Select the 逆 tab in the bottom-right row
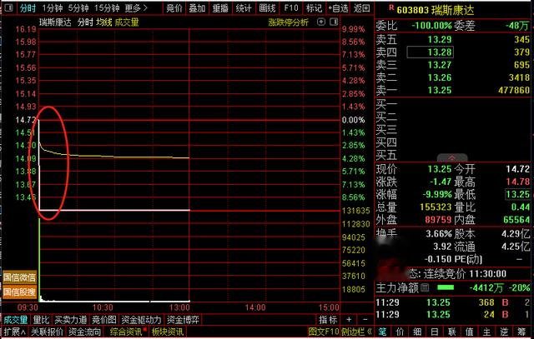 click(x=504, y=332)
